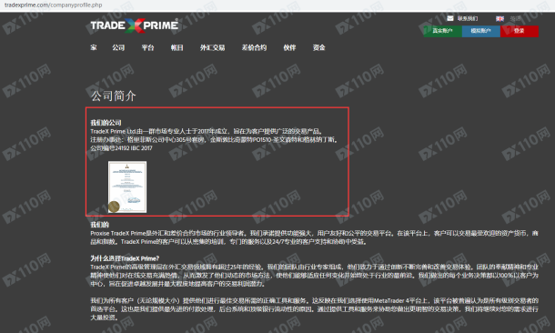Open the 伙伴 menu item
This screenshot has width=555, height=333.
(289, 47)
